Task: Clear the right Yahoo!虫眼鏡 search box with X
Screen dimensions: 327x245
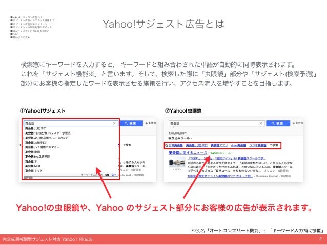Action: tap(261, 123)
